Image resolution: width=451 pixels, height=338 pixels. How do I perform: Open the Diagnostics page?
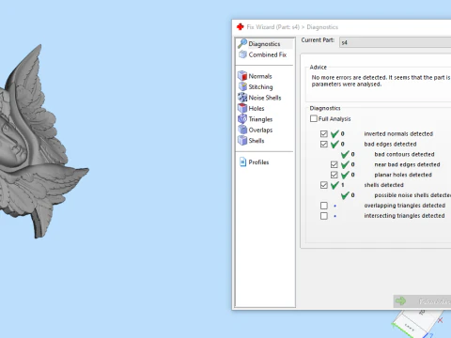[265, 44]
